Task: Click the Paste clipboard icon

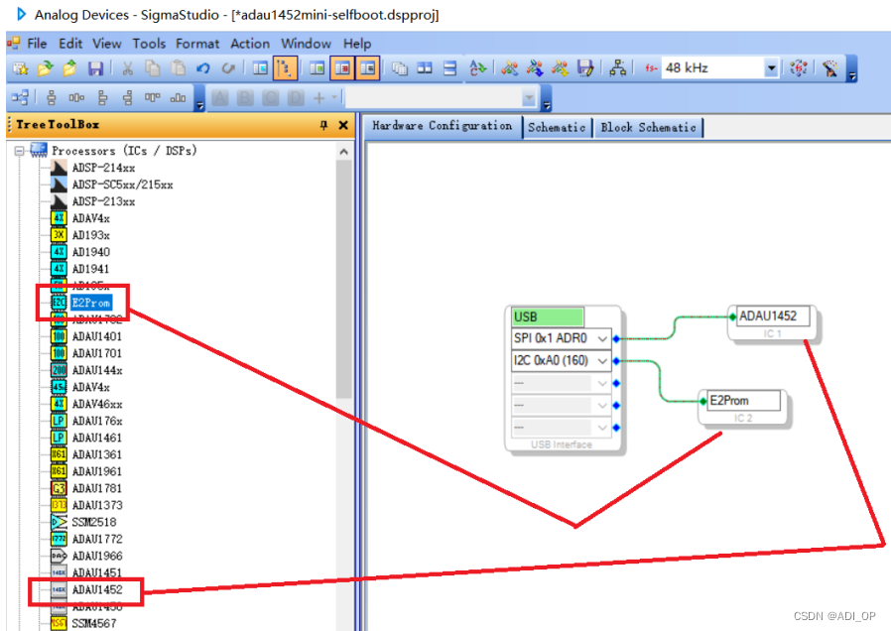Action: pyautogui.click(x=178, y=68)
